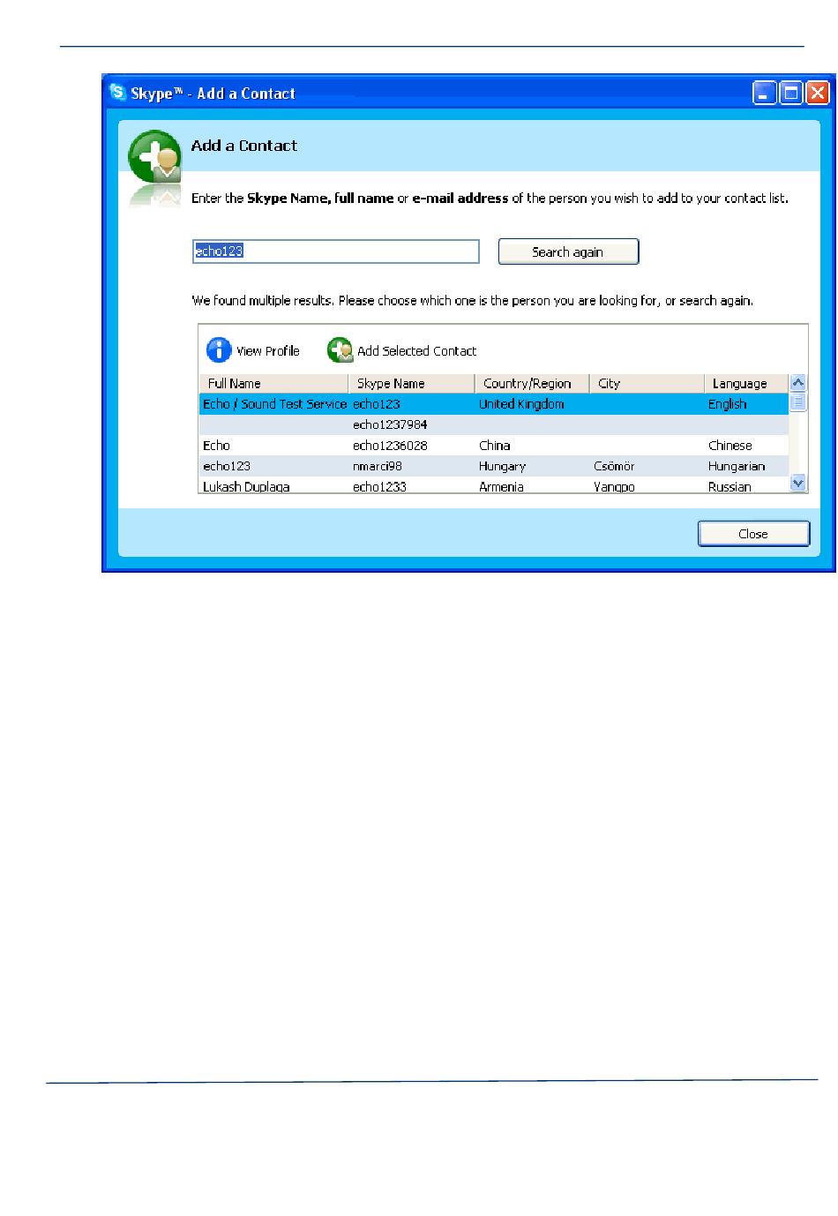Click scroll up arrow of results list
This screenshot has width=838, height=1216.
click(x=798, y=383)
